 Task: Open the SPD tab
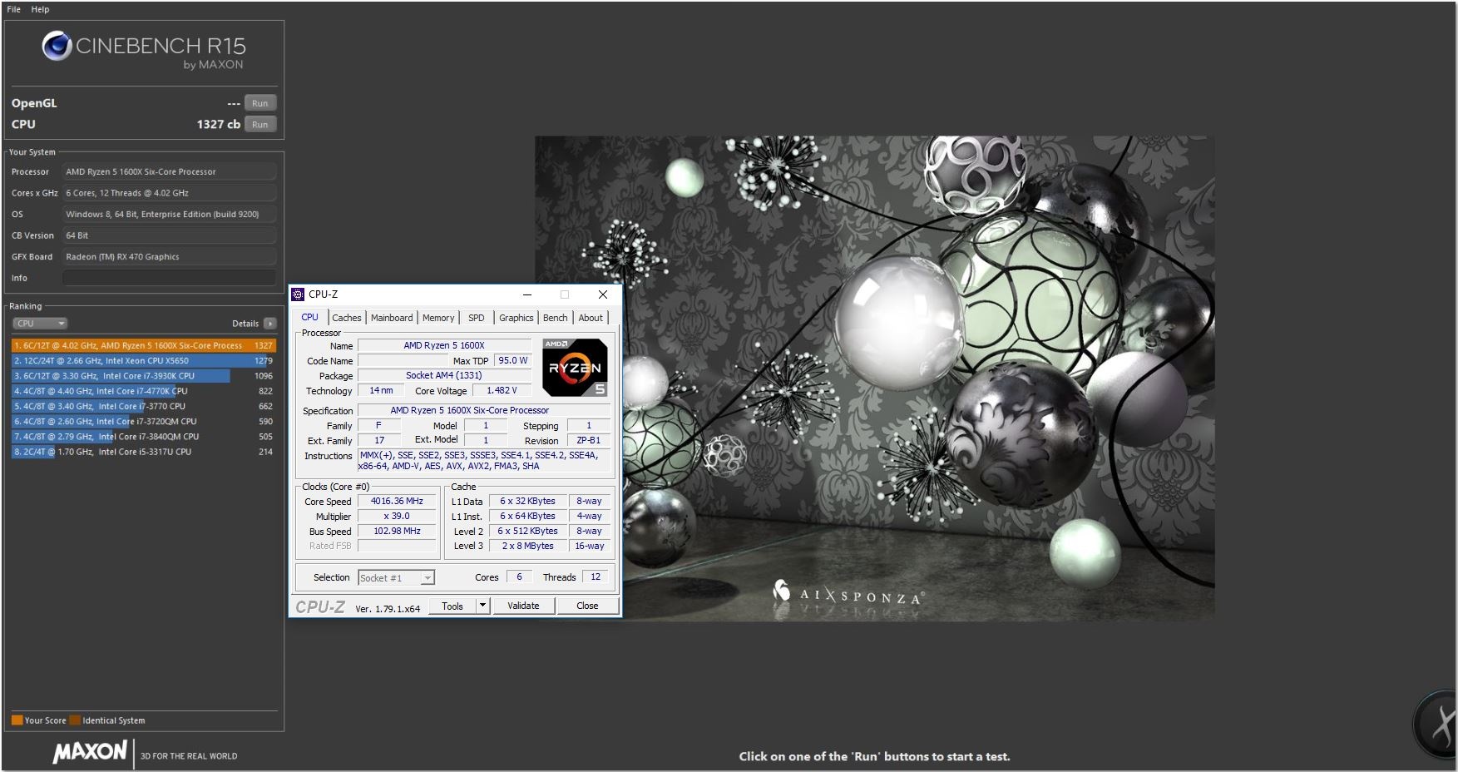tap(477, 317)
